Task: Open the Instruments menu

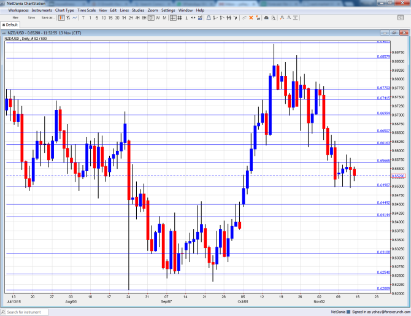Action: (42, 10)
